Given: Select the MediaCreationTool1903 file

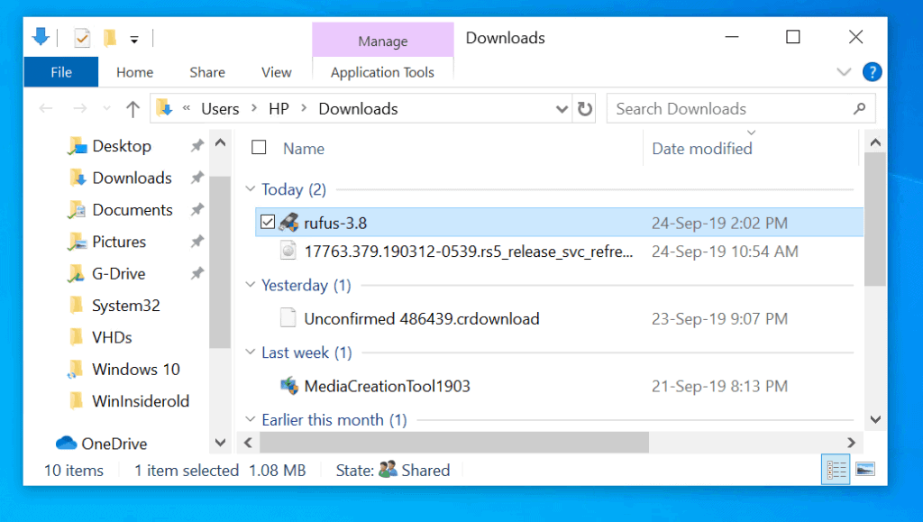Looking at the screenshot, I should click(x=559, y=386).
